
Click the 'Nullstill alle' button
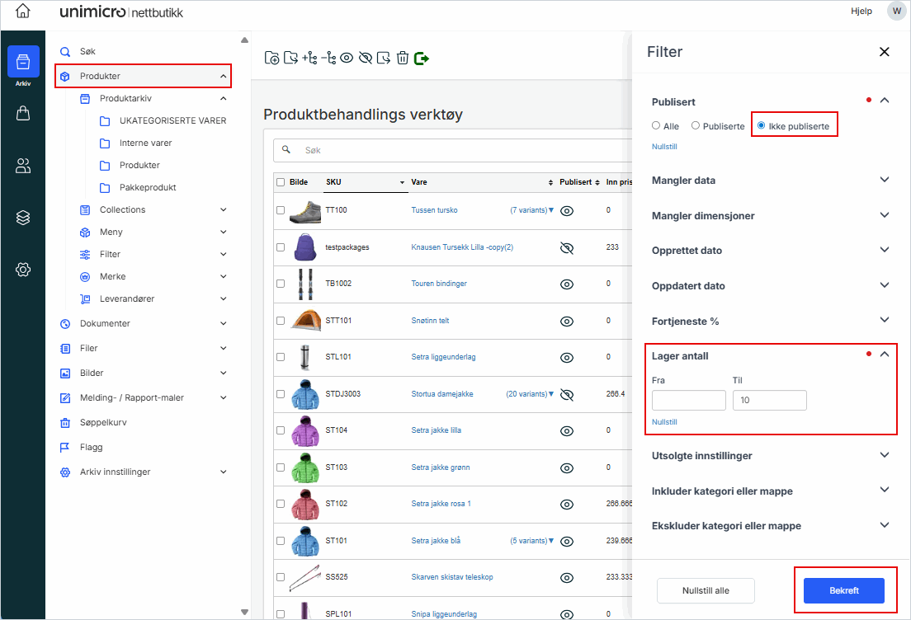coord(706,590)
